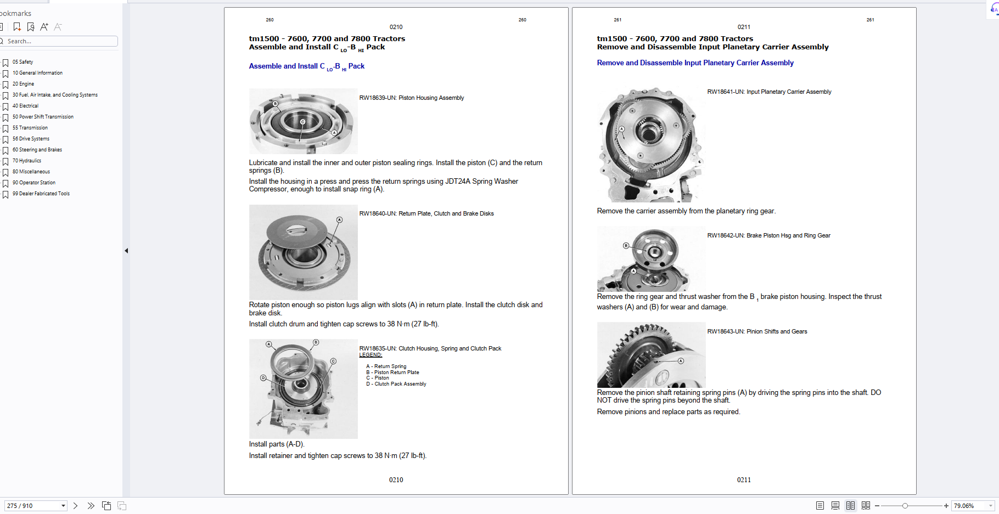This screenshot has height=514, width=999.
Task: Open the 80 Miscellaneous bookmark
Action: (31, 172)
